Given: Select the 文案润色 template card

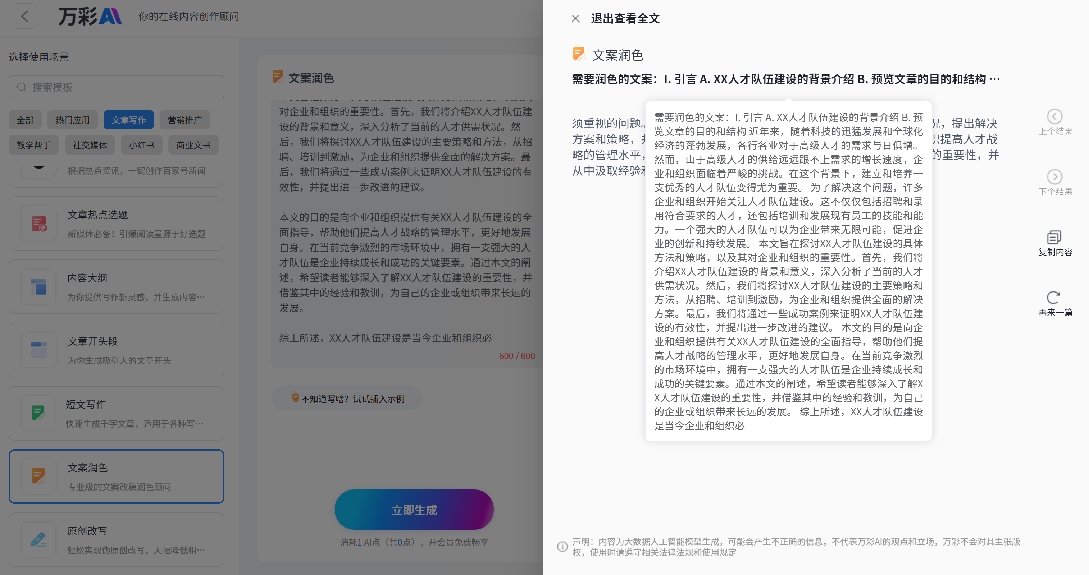Looking at the screenshot, I should pos(116,477).
